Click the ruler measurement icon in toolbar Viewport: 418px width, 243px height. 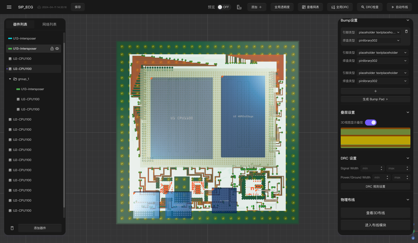(239, 7)
